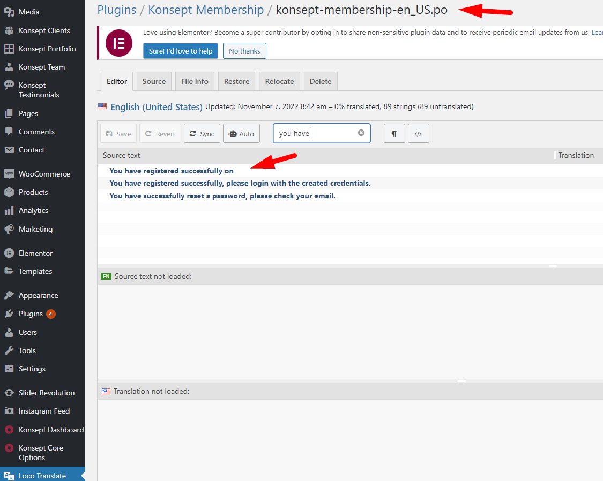Click the Save button
The width and height of the screenshot is (603, 481).
tap(118, 134)
